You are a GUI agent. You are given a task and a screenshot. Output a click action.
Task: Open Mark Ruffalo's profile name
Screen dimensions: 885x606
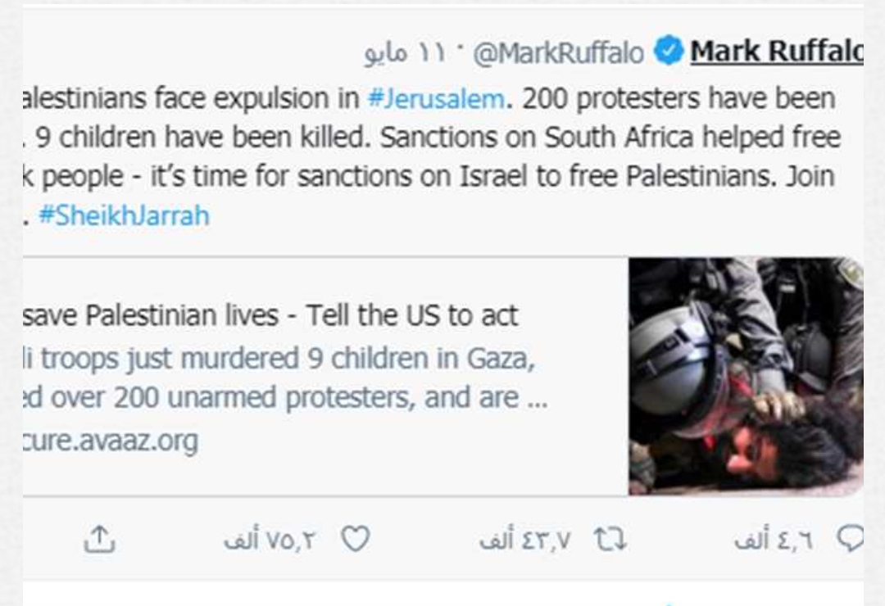777,51
